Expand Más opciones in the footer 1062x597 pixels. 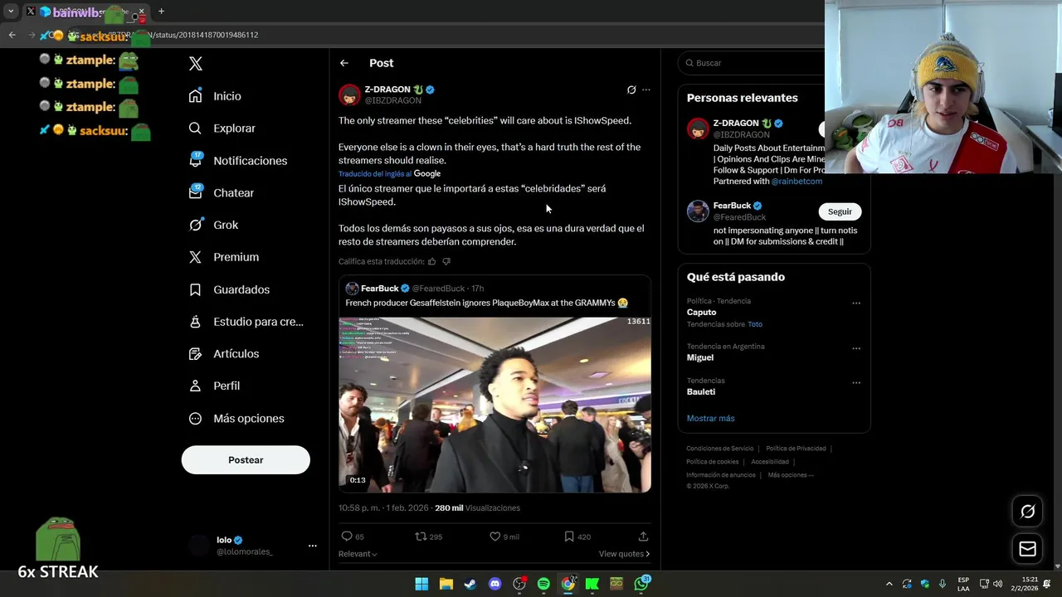click(791, 475)
